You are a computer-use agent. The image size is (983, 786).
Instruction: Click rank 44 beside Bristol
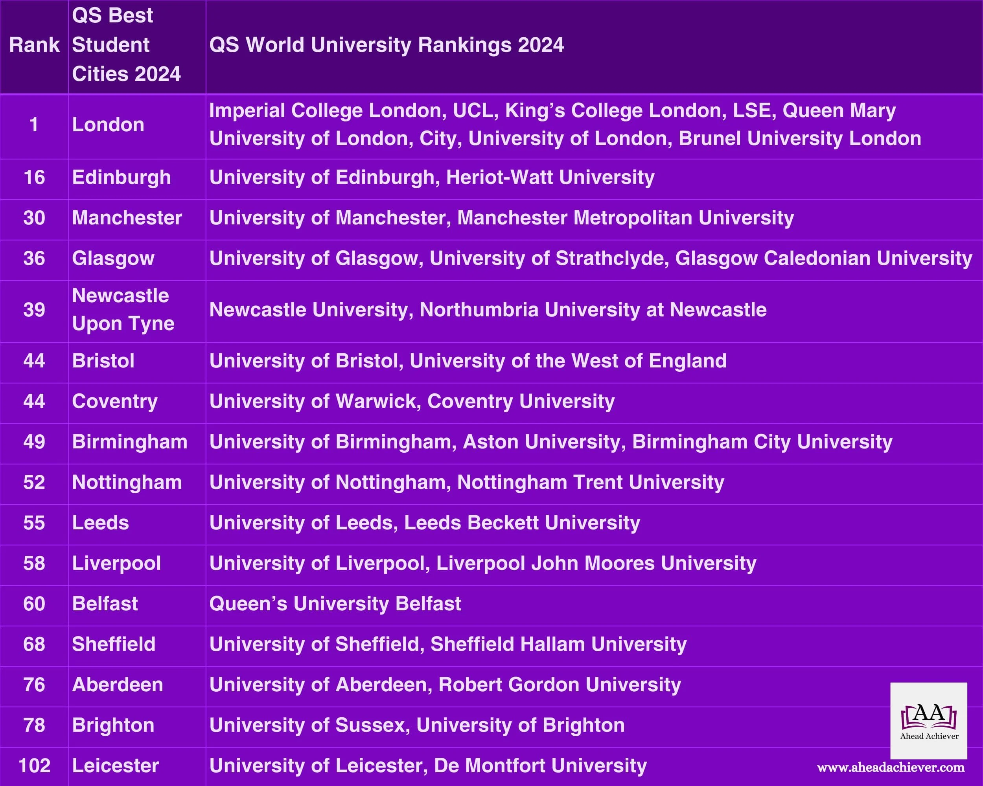click(x=34, y=361)
